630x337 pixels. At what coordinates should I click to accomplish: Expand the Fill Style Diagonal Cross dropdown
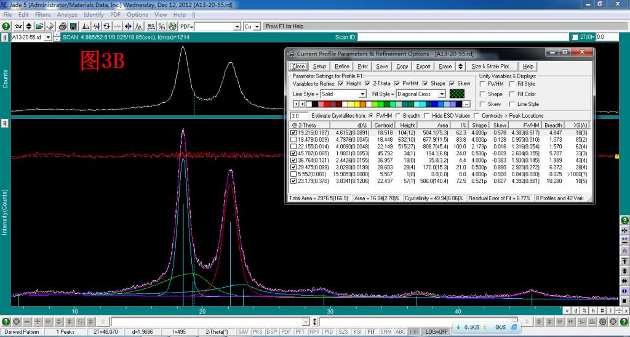click(442, 94)
